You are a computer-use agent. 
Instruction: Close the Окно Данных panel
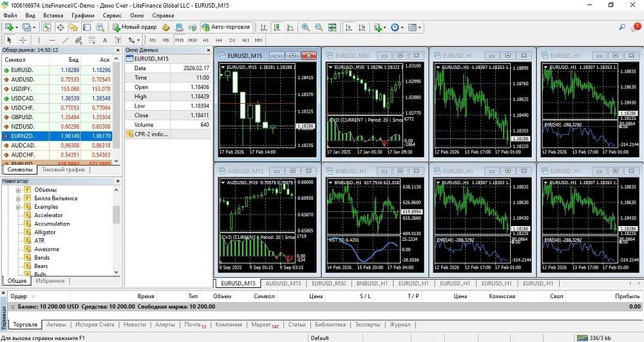tap(208, 50)
